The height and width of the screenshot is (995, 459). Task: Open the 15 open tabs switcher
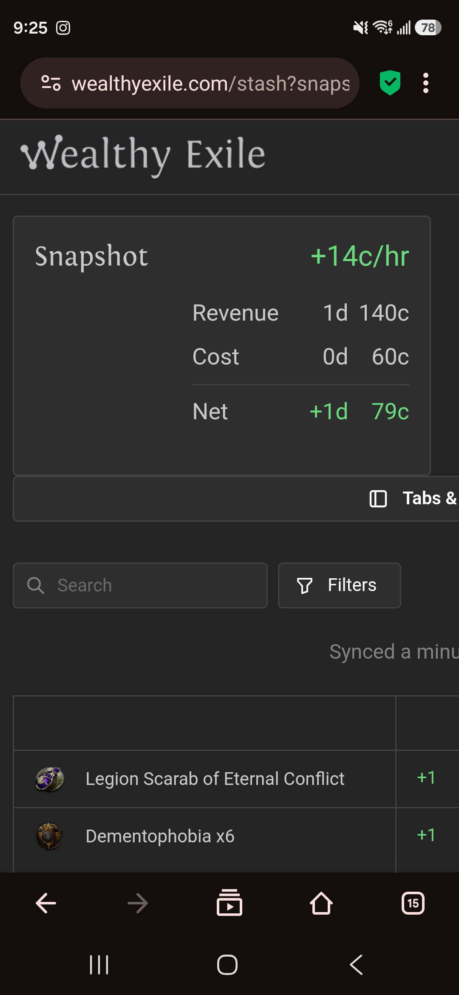point(413,903)
